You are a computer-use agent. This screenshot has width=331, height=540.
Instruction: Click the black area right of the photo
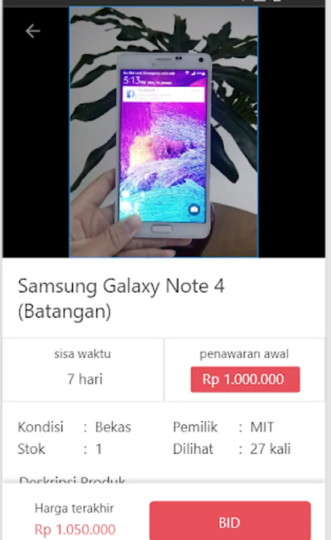tap(291, 132)
